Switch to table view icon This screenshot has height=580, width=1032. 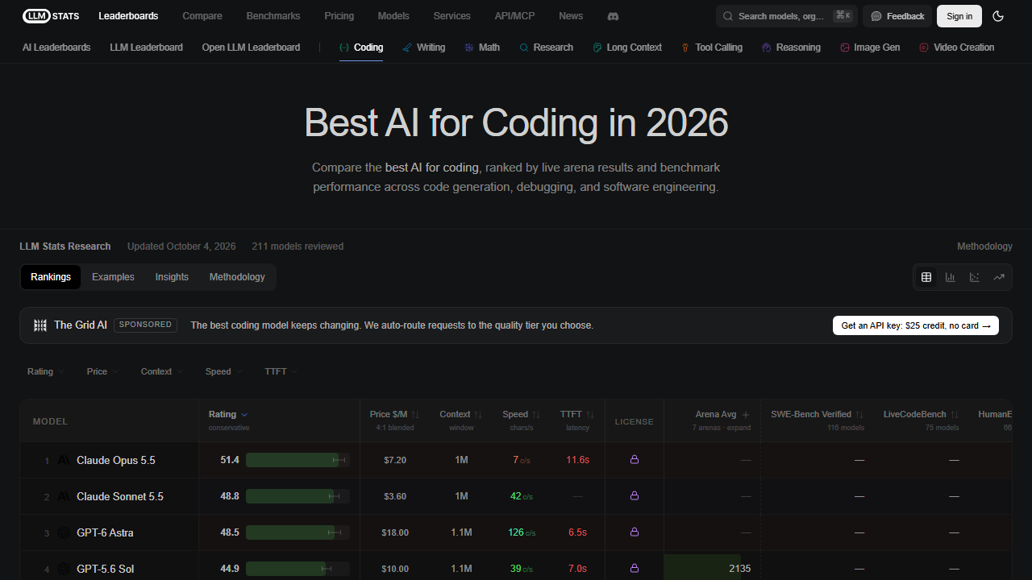926,277
